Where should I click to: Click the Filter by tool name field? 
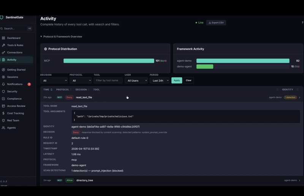[108, 80]
